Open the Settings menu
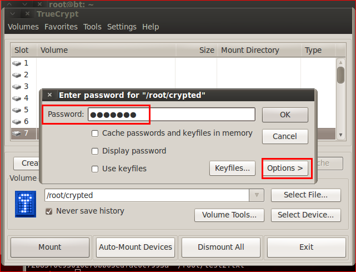The width and height of the screenshot is (356, 272). pyautogui.click(x=122, y=27)
